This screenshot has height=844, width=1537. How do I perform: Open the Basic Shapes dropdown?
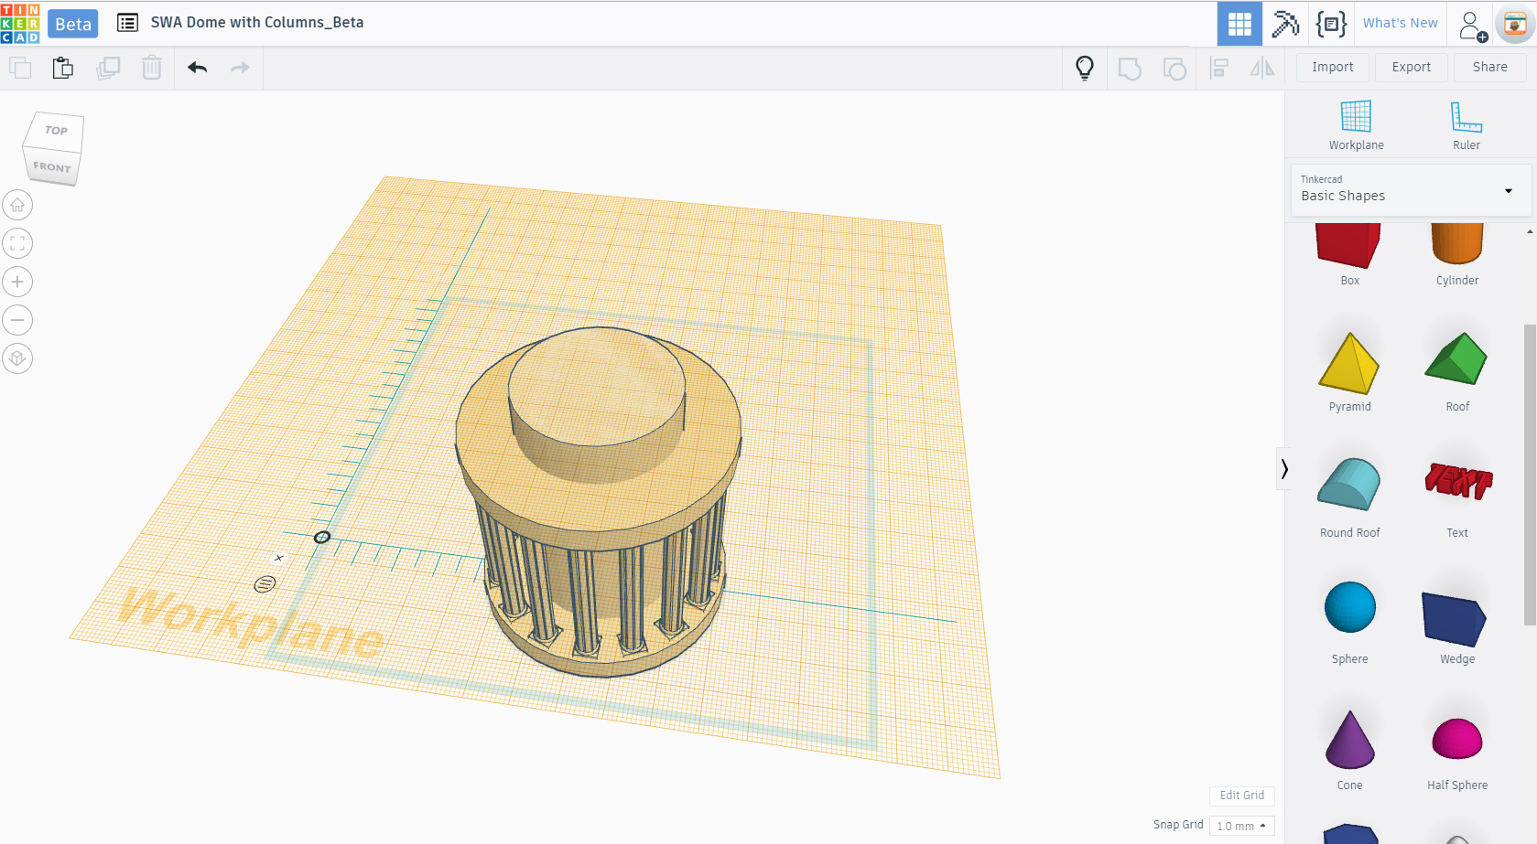1411,190
